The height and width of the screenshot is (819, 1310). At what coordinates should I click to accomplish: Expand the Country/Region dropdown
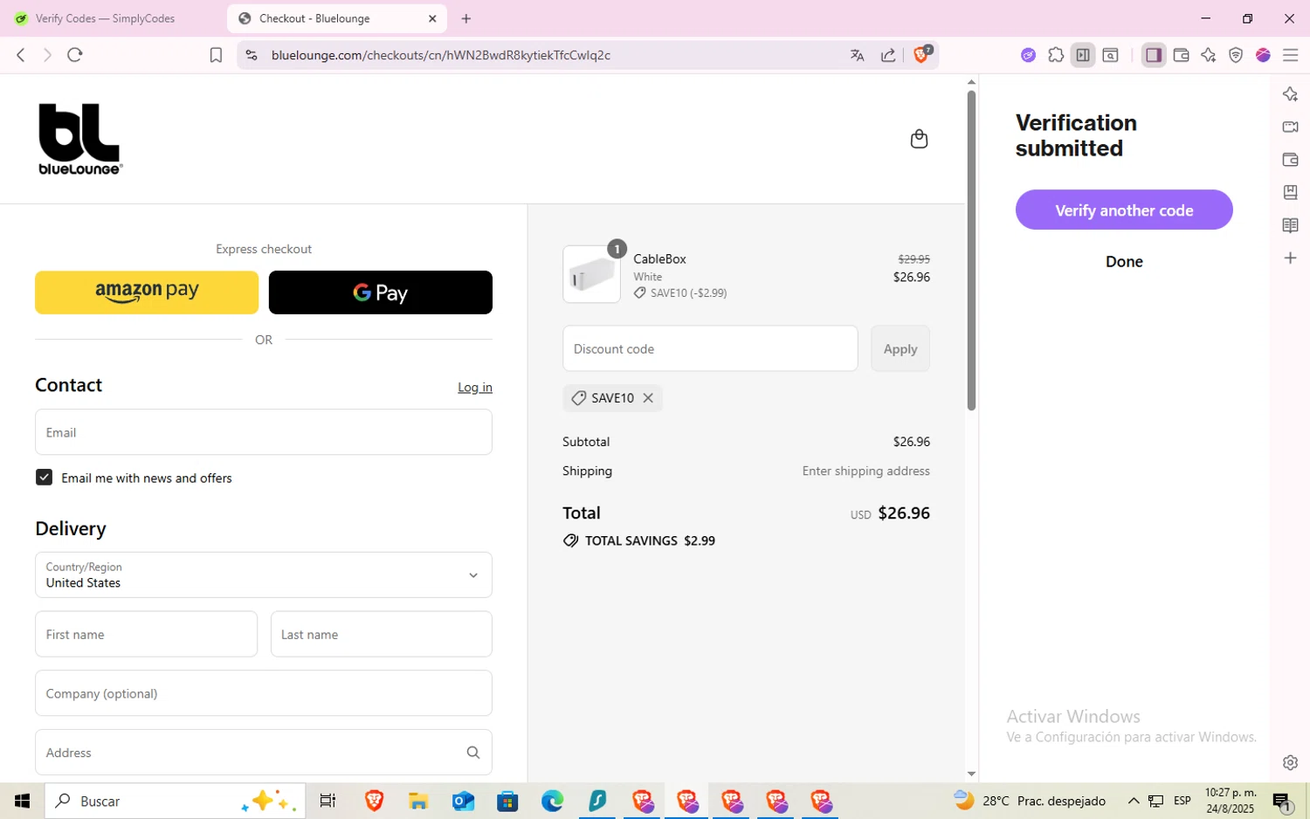[x=264, y=575]
